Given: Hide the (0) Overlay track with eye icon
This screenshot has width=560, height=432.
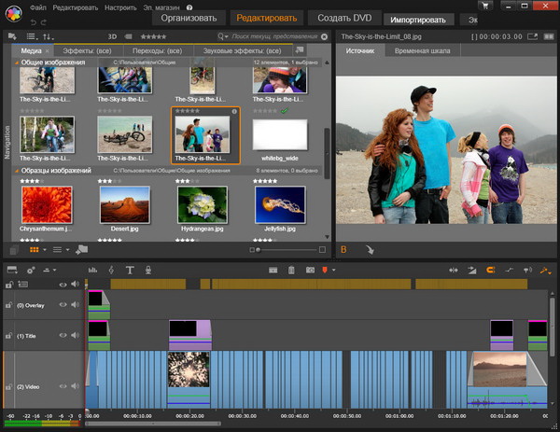Looking at the screenshot, I should pos(63,304).
